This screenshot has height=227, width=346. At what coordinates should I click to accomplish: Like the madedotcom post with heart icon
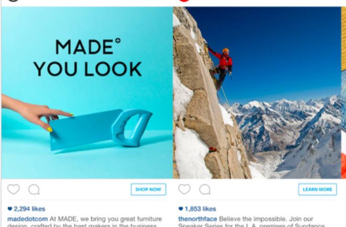pyautogui.click(x=14, y=189)
